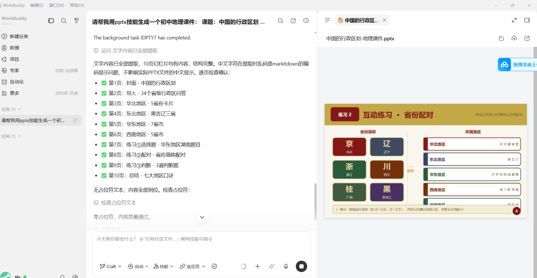Open the file list hamburger icon in preview
Screen dimensions: 537x278
click(x=328, y=20)
